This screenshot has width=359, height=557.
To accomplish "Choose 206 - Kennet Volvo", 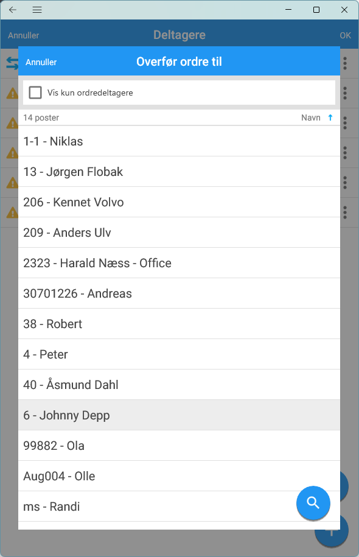I will coord(179,202).
